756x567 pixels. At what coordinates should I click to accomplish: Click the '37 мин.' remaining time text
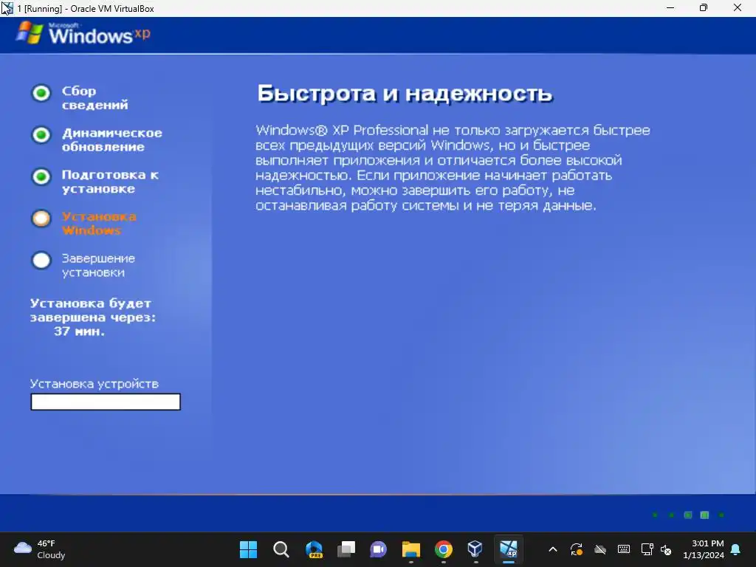(x=79, y=331)
